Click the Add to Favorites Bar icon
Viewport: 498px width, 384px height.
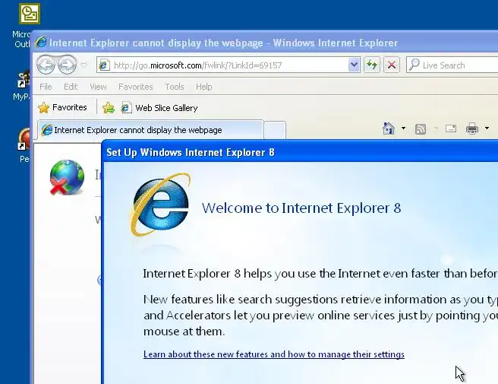pyautogui.click(x=109, y=108)
